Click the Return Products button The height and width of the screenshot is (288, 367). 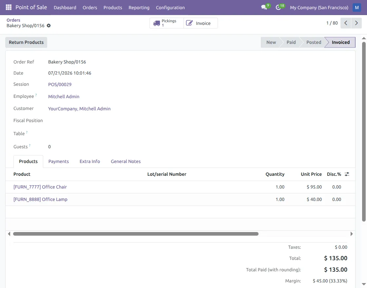[x=26, y=42]
